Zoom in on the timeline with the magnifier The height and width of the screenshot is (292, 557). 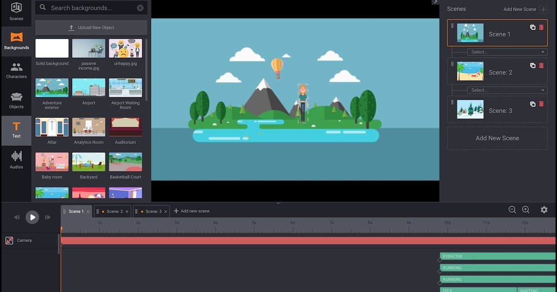(x=525, y=209)
